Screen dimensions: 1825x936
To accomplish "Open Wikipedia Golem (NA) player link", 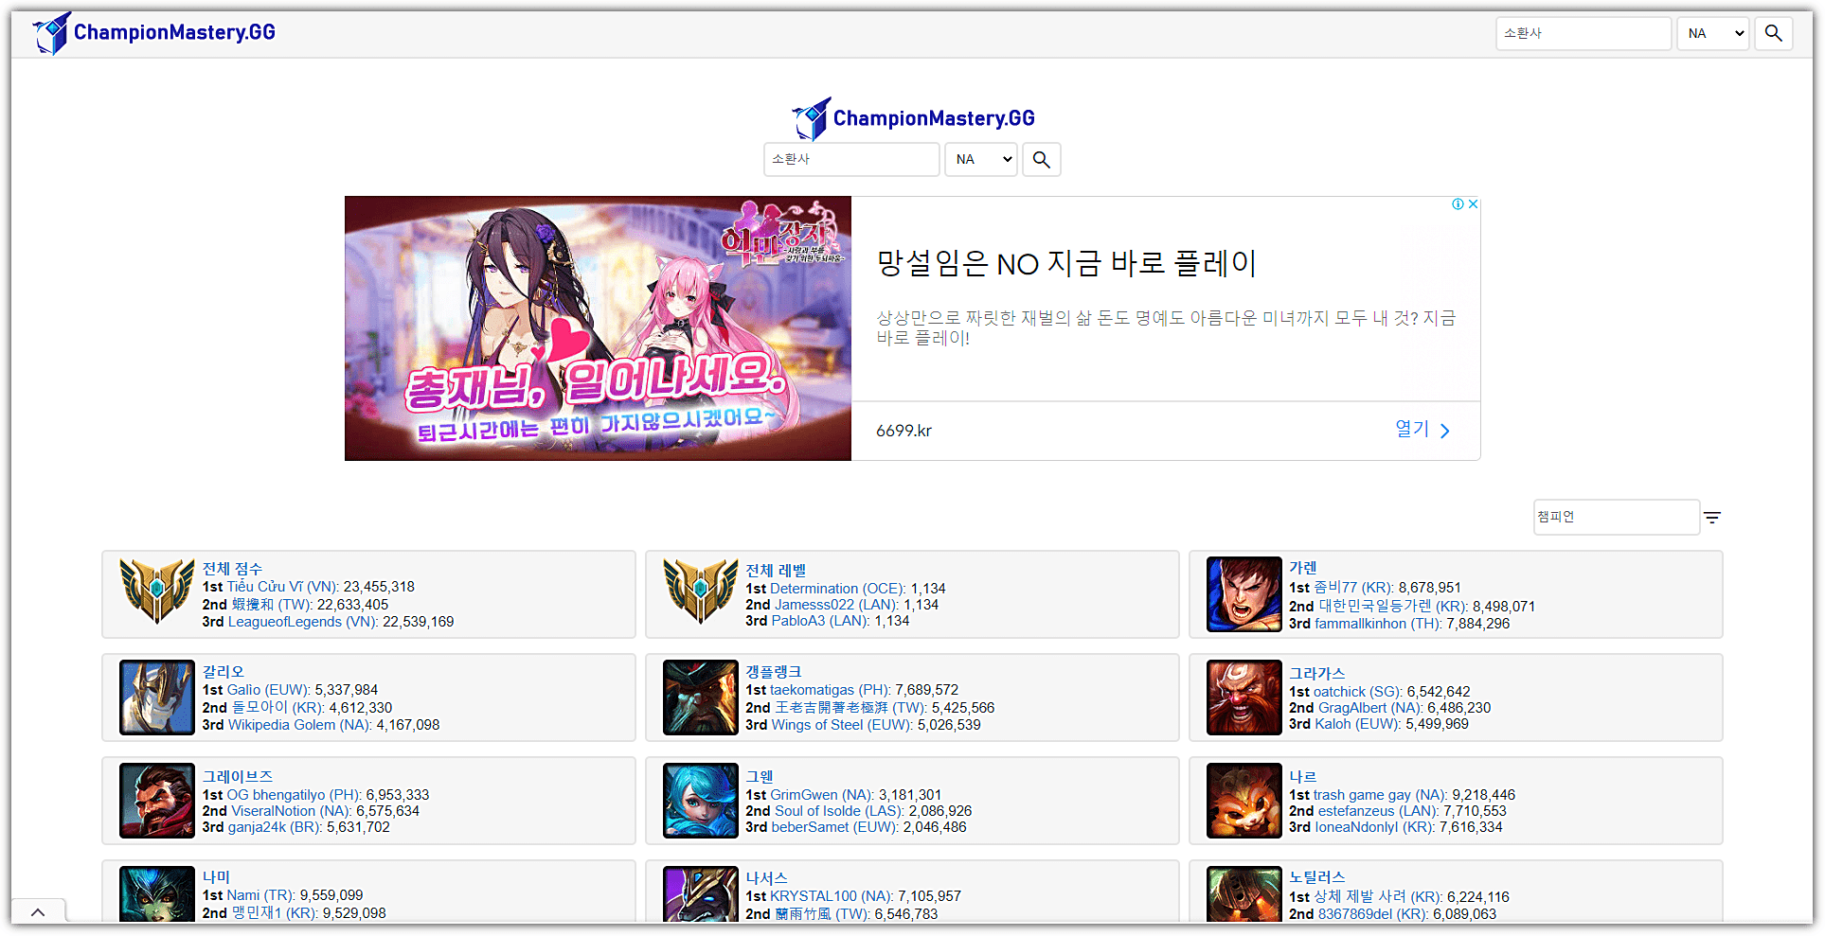I will pyautogui.click(x=300, y=725).
